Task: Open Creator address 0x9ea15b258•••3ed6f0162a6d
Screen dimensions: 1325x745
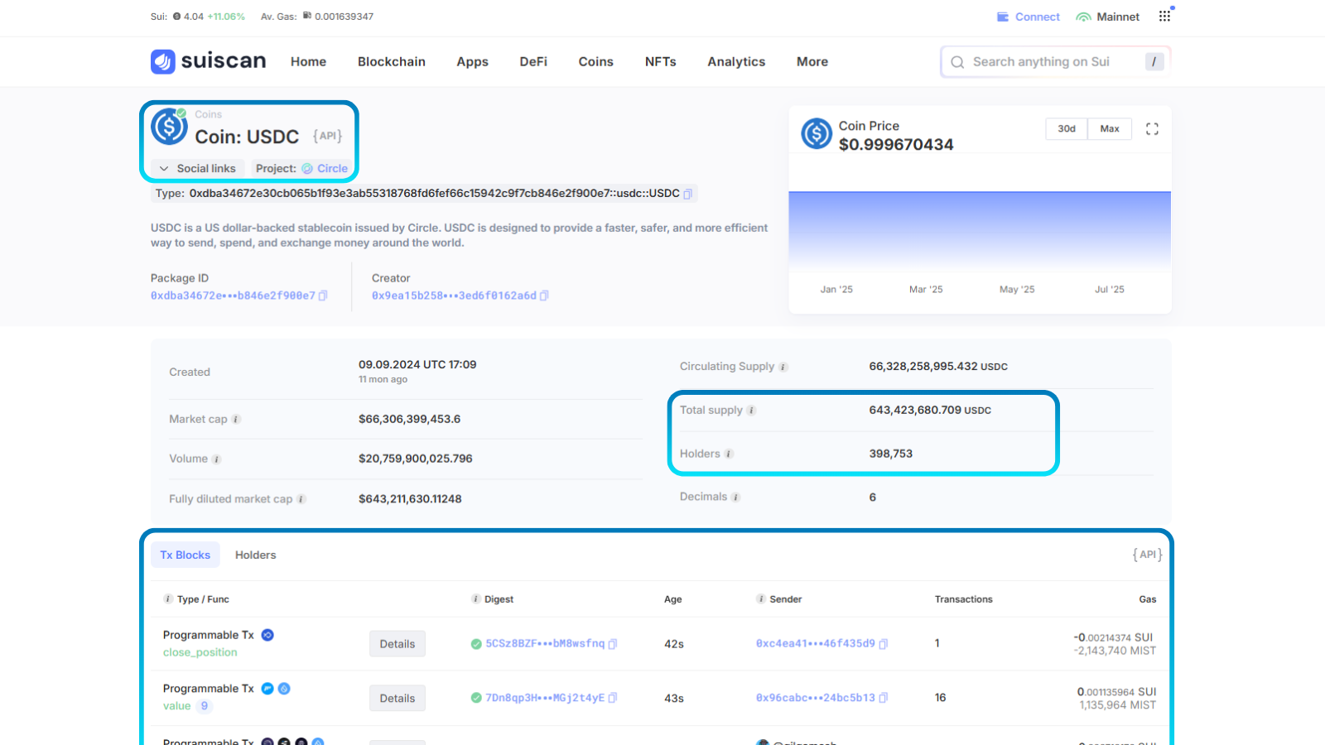Action: tap(454, 296)
